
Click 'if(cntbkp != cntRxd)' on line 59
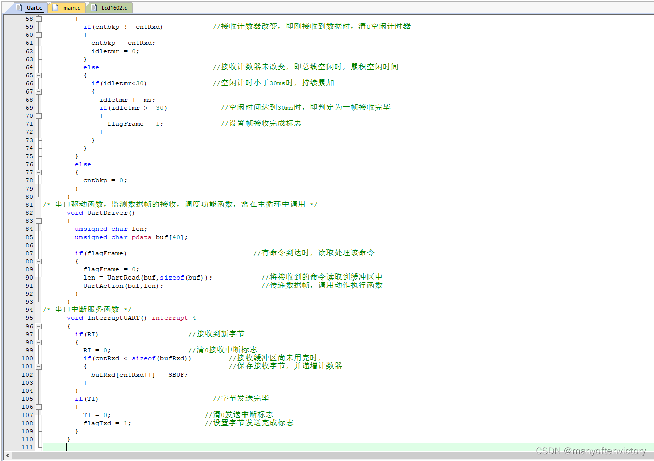point(123,27)
